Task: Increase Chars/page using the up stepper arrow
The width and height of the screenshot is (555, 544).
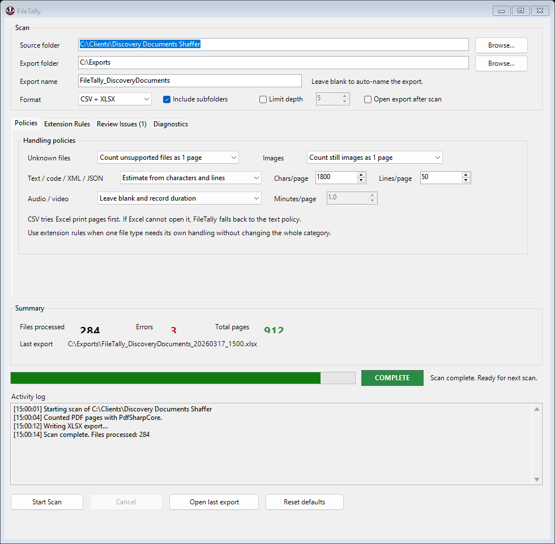Action: point(361,175)
